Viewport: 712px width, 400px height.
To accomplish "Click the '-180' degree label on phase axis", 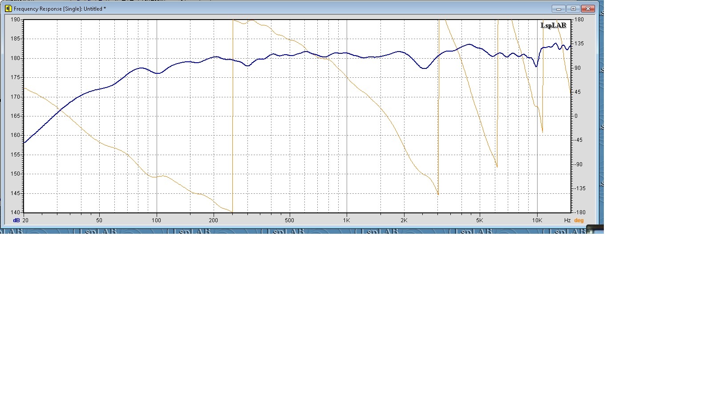I will pyautogui.click(x=579, y=212).
